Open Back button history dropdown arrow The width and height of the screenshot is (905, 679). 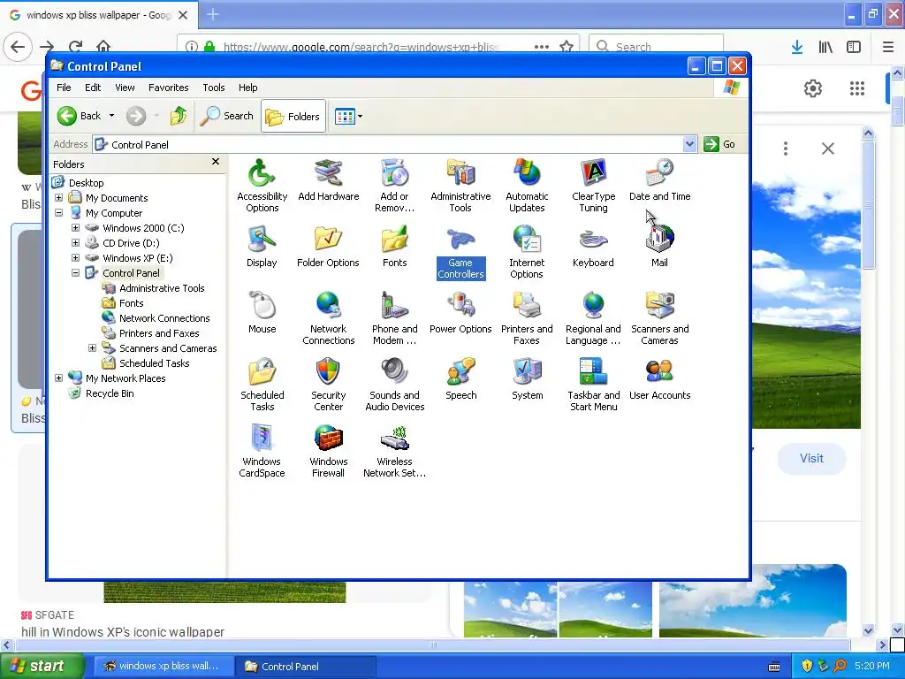point(111,116)
